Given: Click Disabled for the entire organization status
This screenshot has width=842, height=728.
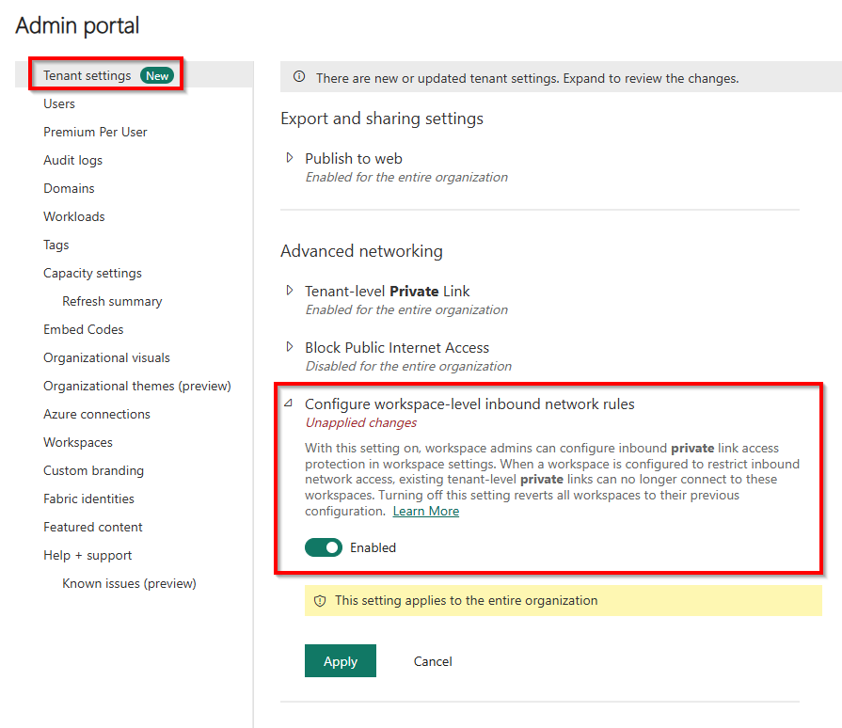Looking at the screenshot, I should (x=408, y=367).
